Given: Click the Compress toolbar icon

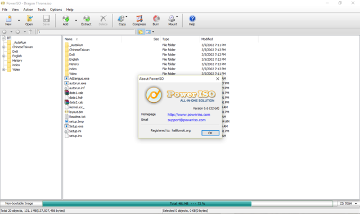Looking at the screenshot, I should click(x=139, y=20).
